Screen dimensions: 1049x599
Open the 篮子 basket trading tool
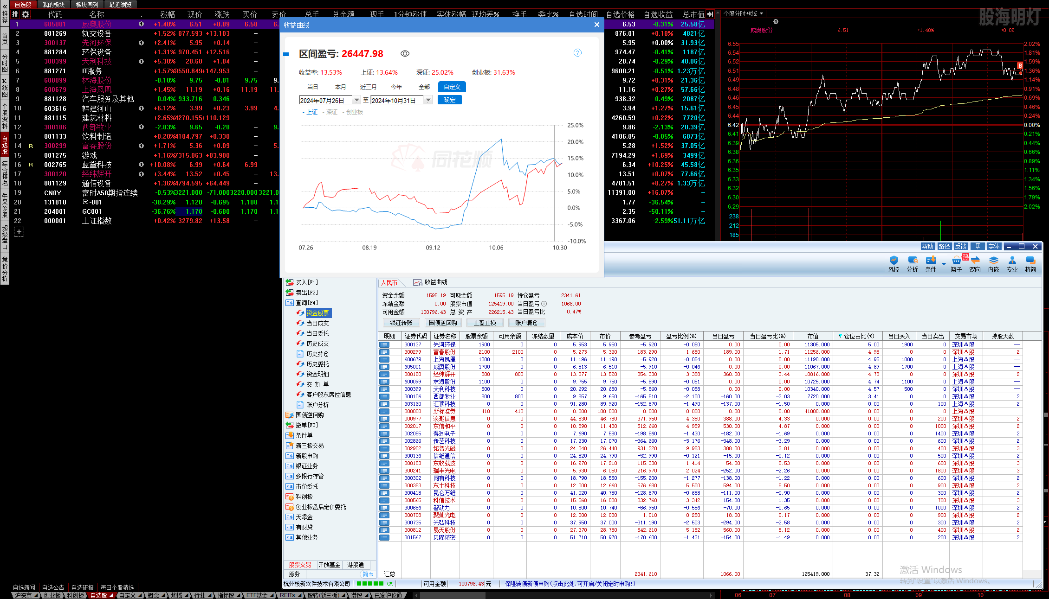[956, 264]
